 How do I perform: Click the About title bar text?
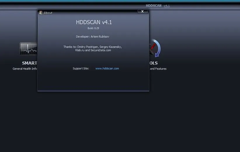[x=48, y=13]
